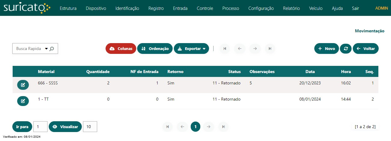
Task: Edit the 666 - SSSS row
Action: pos(23,85)
